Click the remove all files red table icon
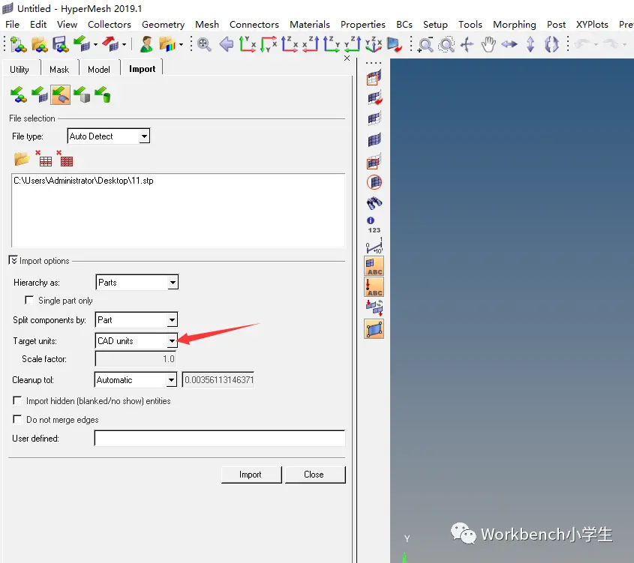Screen dimensions: 634x563 click(x=65, y=158)
